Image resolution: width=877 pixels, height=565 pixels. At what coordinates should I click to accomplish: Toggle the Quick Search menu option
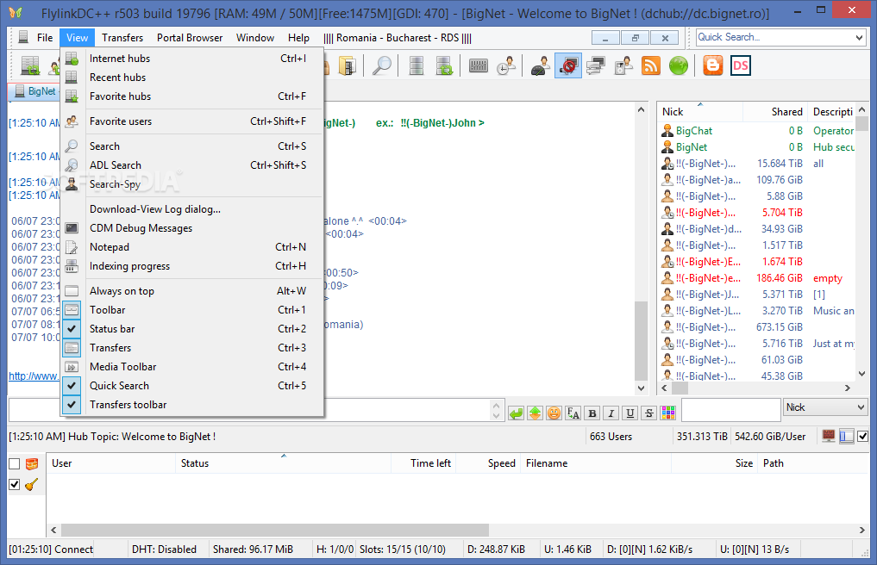pyautogui.click(x=192, y=386)
